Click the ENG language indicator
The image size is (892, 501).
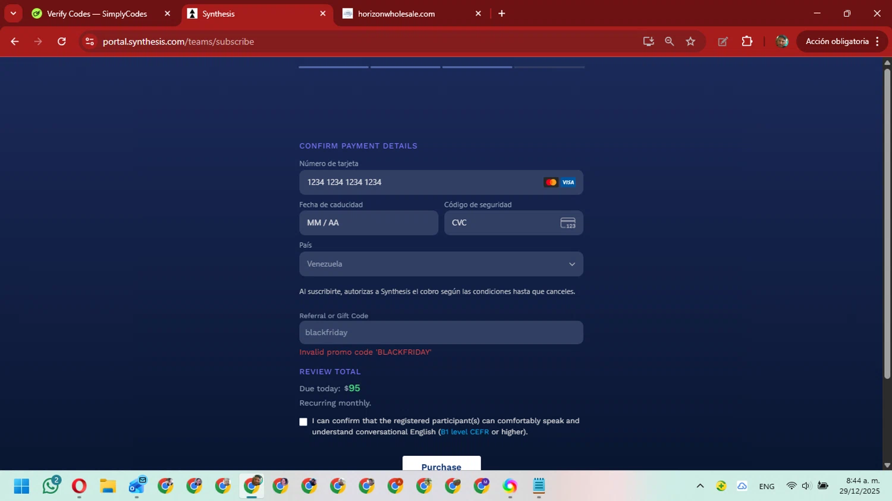[767, 486]
